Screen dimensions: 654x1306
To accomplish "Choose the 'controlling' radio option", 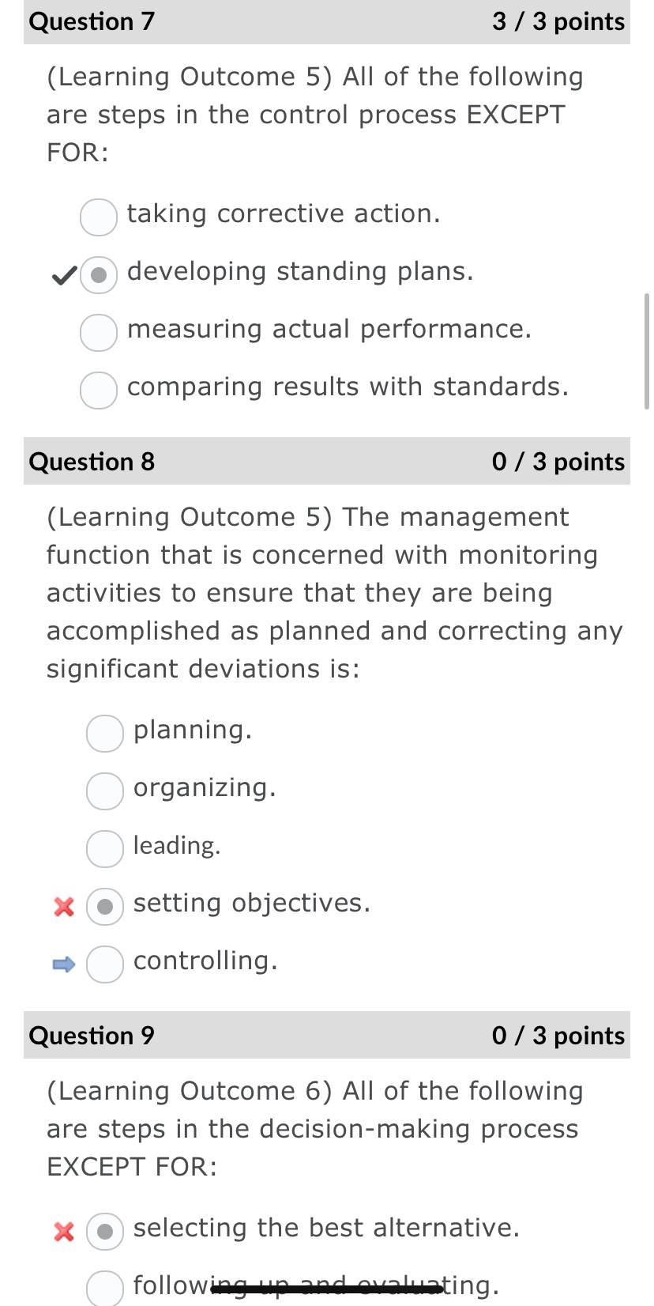I will [105, 964].
